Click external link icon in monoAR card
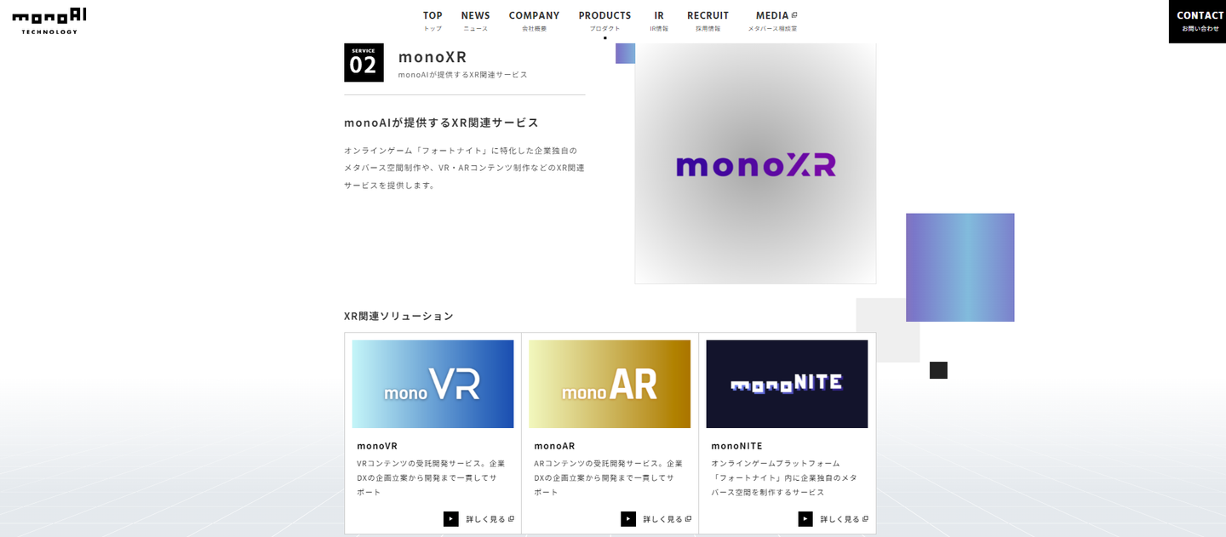 tap(688, 519)
